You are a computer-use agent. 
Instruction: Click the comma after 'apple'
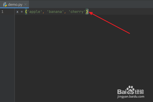tap(43, 12)
